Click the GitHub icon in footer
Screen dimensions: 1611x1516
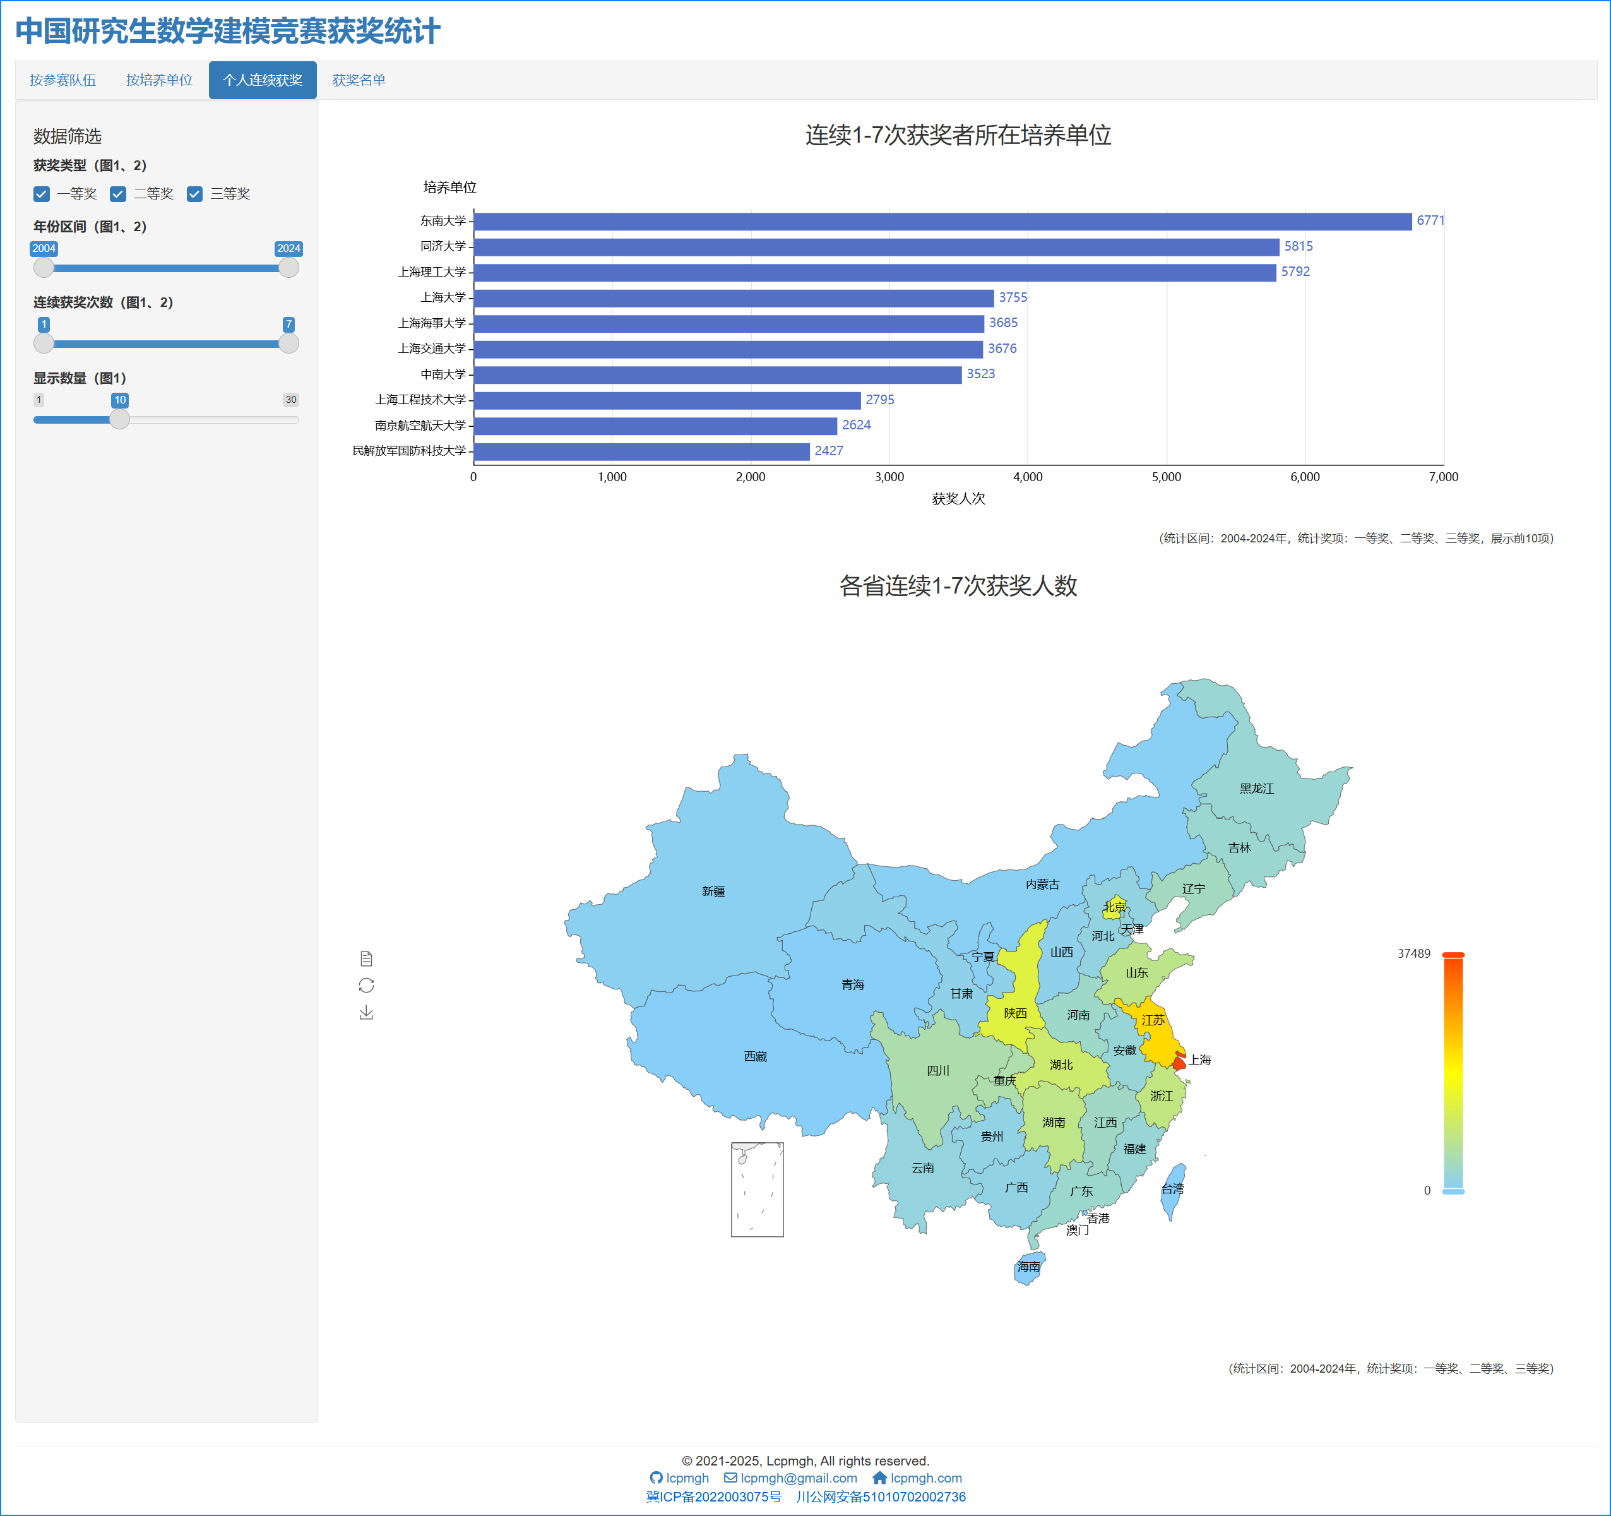[657, 1478]
